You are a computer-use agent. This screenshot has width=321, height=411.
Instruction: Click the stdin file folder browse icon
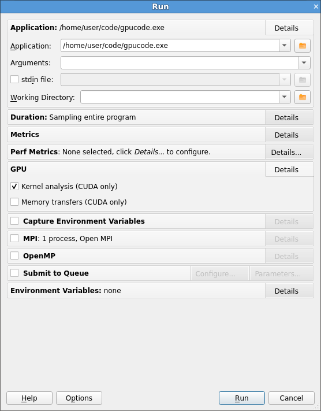(x=303, y=80)
